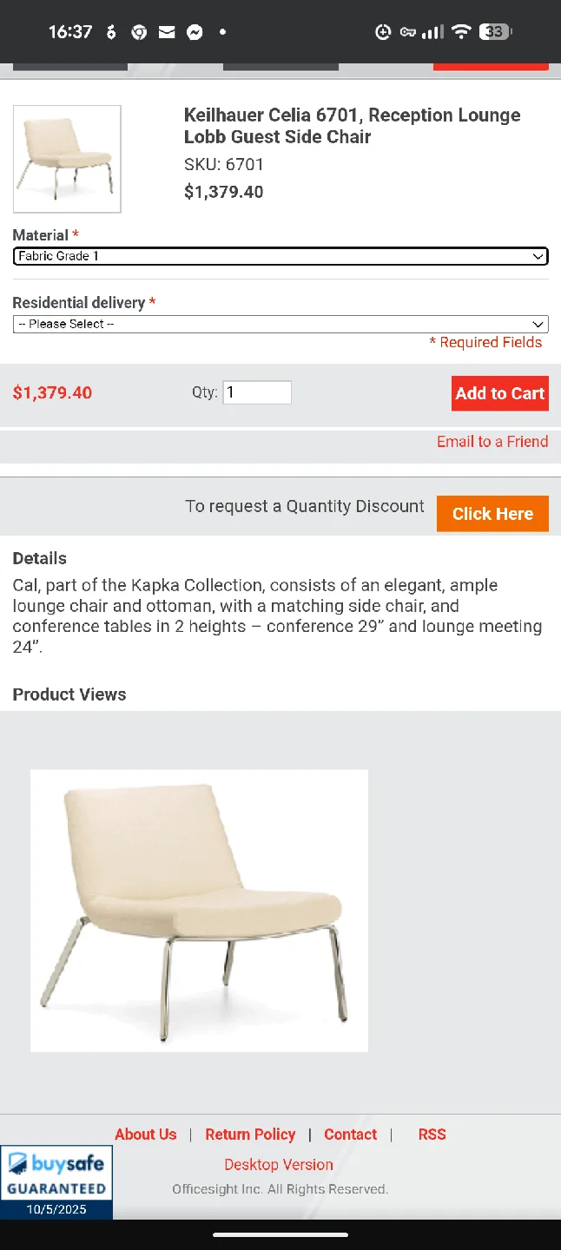Open the Material dropdown
The width and height of the screenshot is (561, 1250).
tap(280, 256)
